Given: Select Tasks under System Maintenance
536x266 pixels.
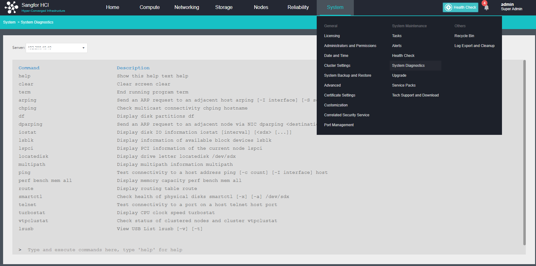Looking at the screenshot, I should coord(397,36).
